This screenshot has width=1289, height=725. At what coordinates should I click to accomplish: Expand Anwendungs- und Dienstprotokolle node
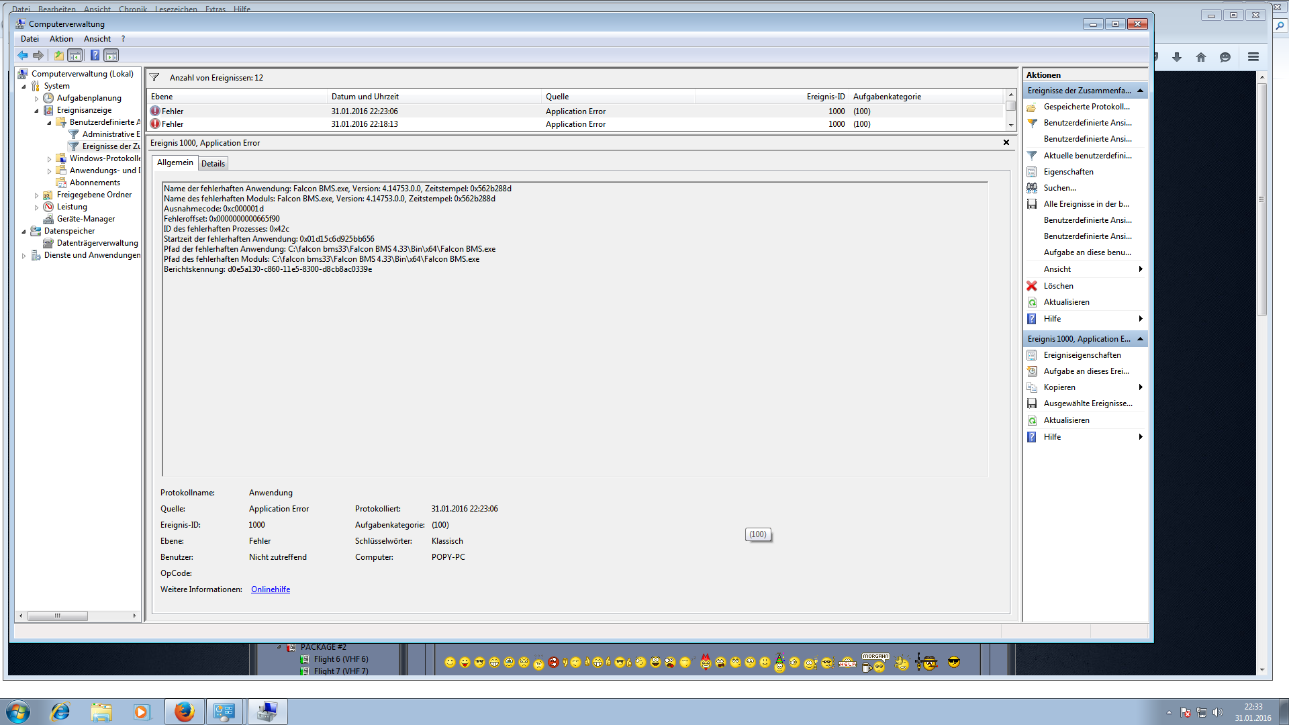[50, 171]
